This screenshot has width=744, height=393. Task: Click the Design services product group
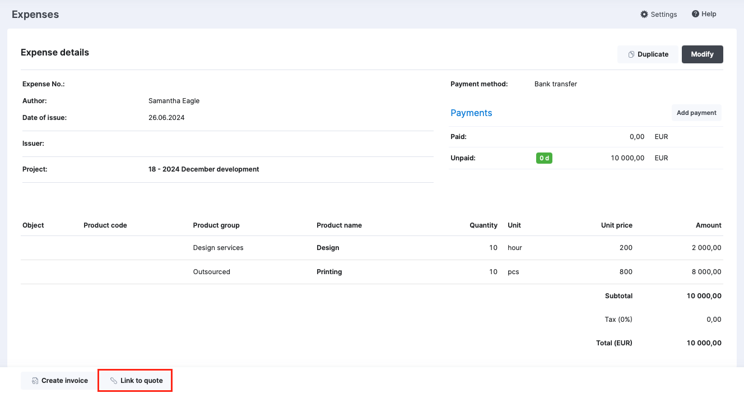tap(218, 248)
